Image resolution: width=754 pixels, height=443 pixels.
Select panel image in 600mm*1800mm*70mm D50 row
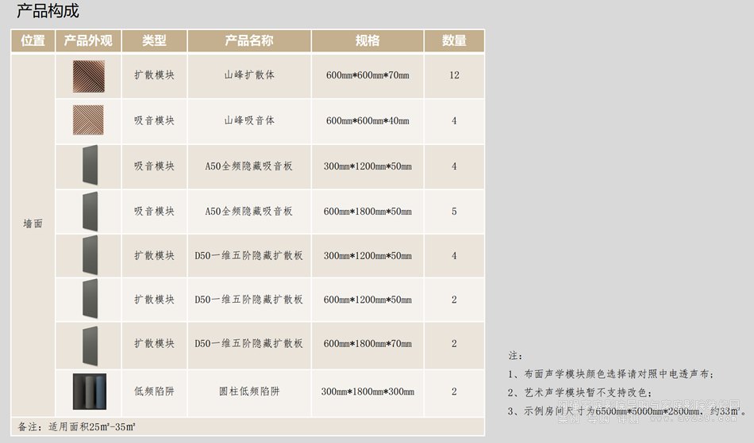click(x=89, y=344)
